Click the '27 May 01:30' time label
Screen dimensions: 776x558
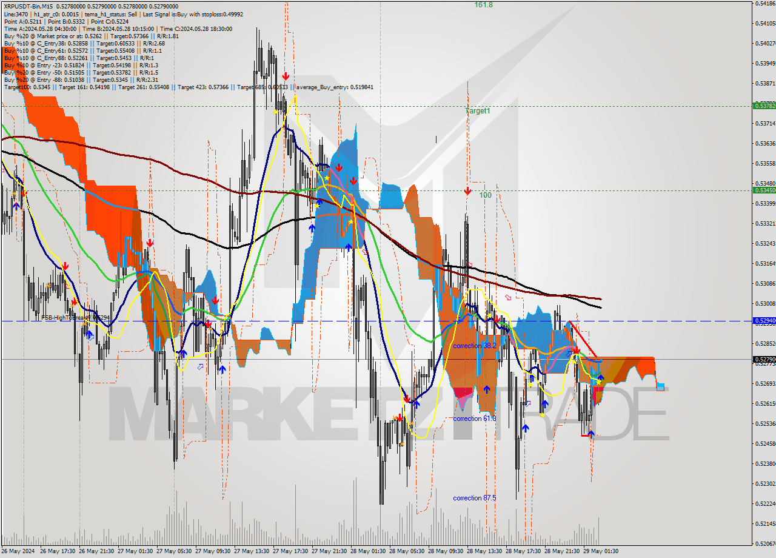tap(136, 551)
